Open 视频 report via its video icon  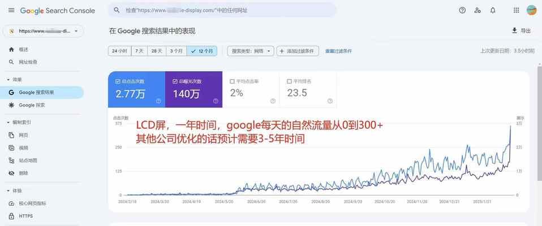tap(11, 148)
